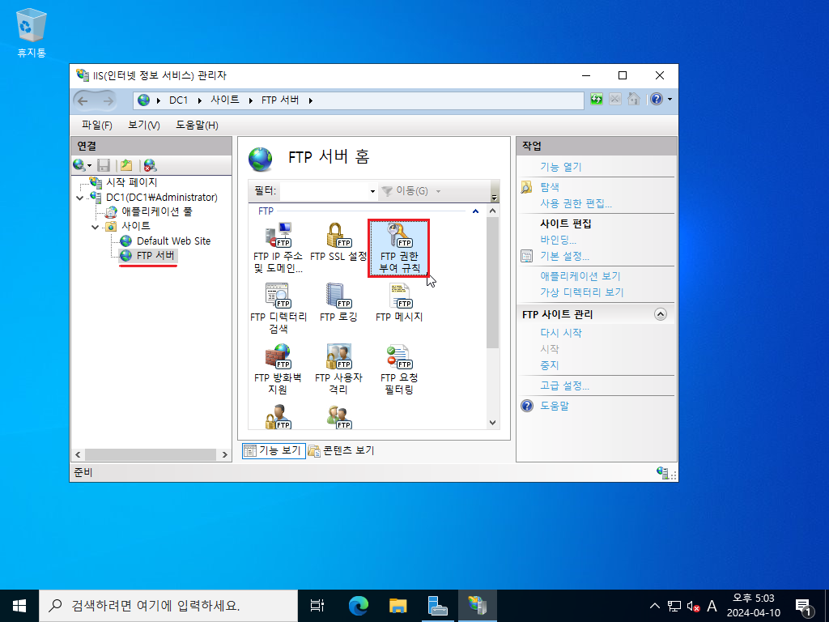Click the delete connection icon in 연결 toolbar
The image size is (829, 622).
(150, 165)
